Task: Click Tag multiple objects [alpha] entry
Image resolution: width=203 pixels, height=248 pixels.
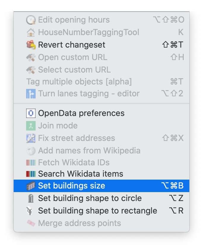Action: pyautogui.click(x=101, y=82)
